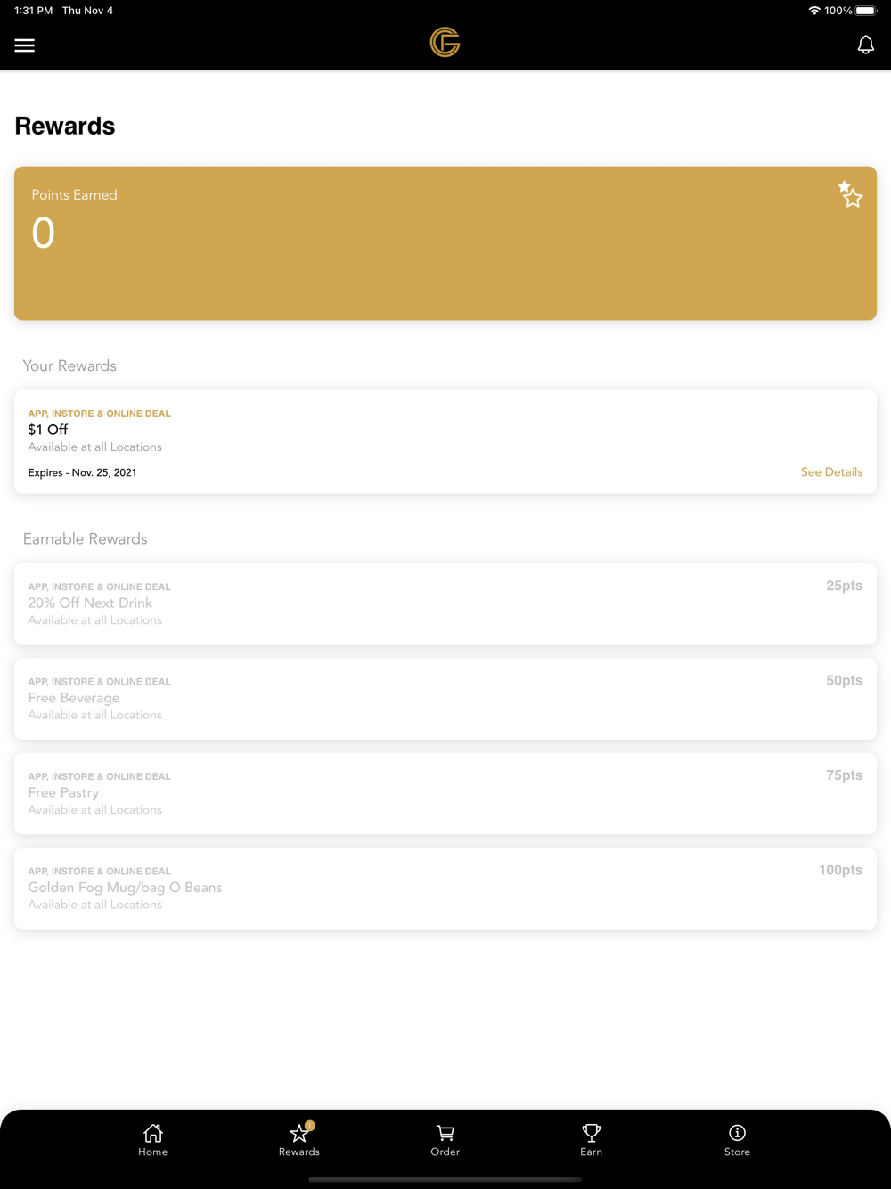
Task: Open the Earn trophy icon
Action: (592, 1140)
